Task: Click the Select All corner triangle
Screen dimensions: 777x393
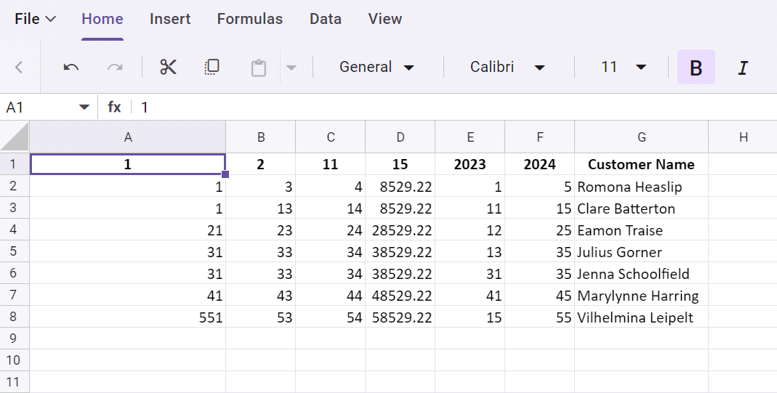Action: click(x=15, y=137)
